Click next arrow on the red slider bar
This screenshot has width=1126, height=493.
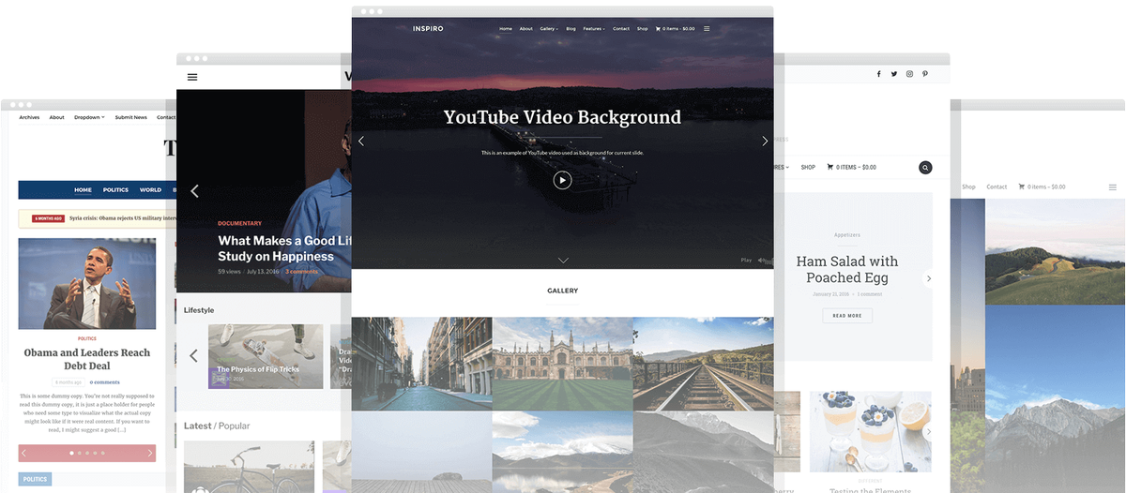[x=149, y=453]
